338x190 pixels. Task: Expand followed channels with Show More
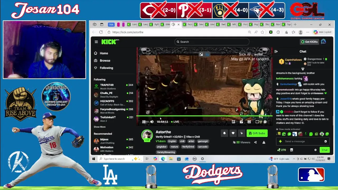click(x=100, y=127)
